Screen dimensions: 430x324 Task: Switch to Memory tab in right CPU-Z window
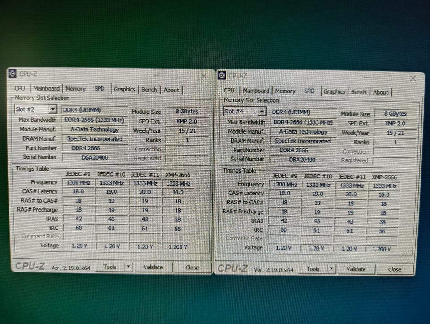285,91
